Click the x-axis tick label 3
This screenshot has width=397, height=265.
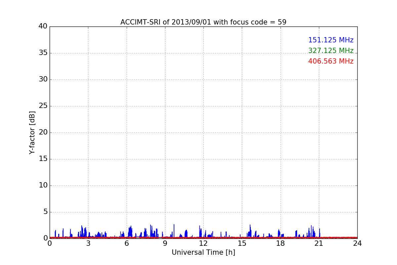tap(88, 243)
